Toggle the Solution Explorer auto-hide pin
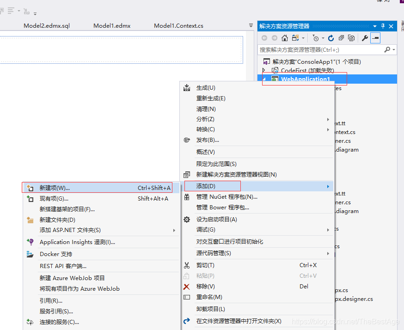The width and height of the screenshot is (404, 330). point(383,26)
